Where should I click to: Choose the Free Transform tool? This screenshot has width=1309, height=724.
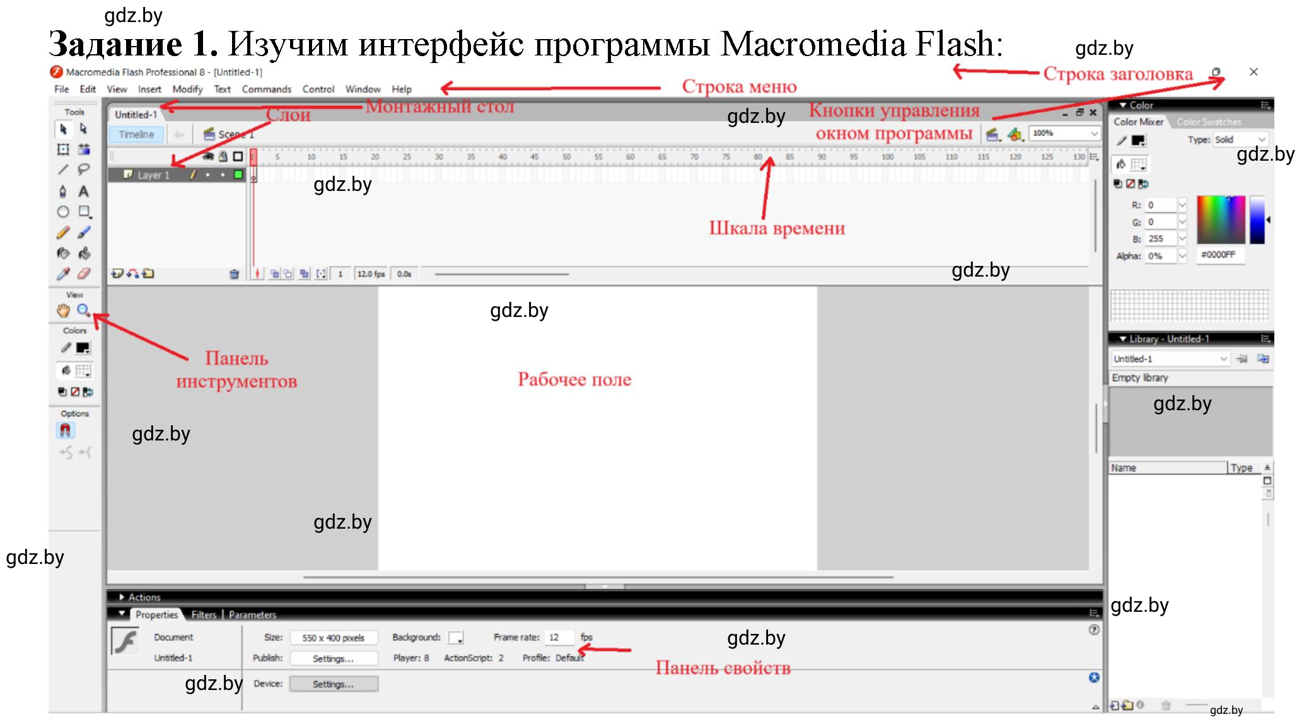click(63, 149)
